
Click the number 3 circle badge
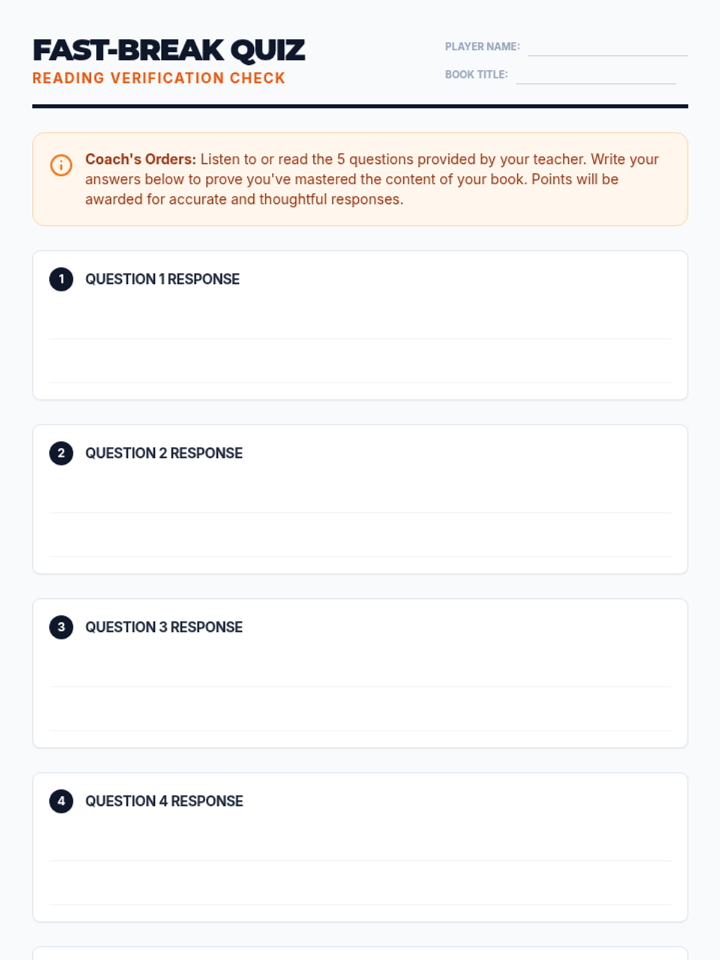click(61, 627)
